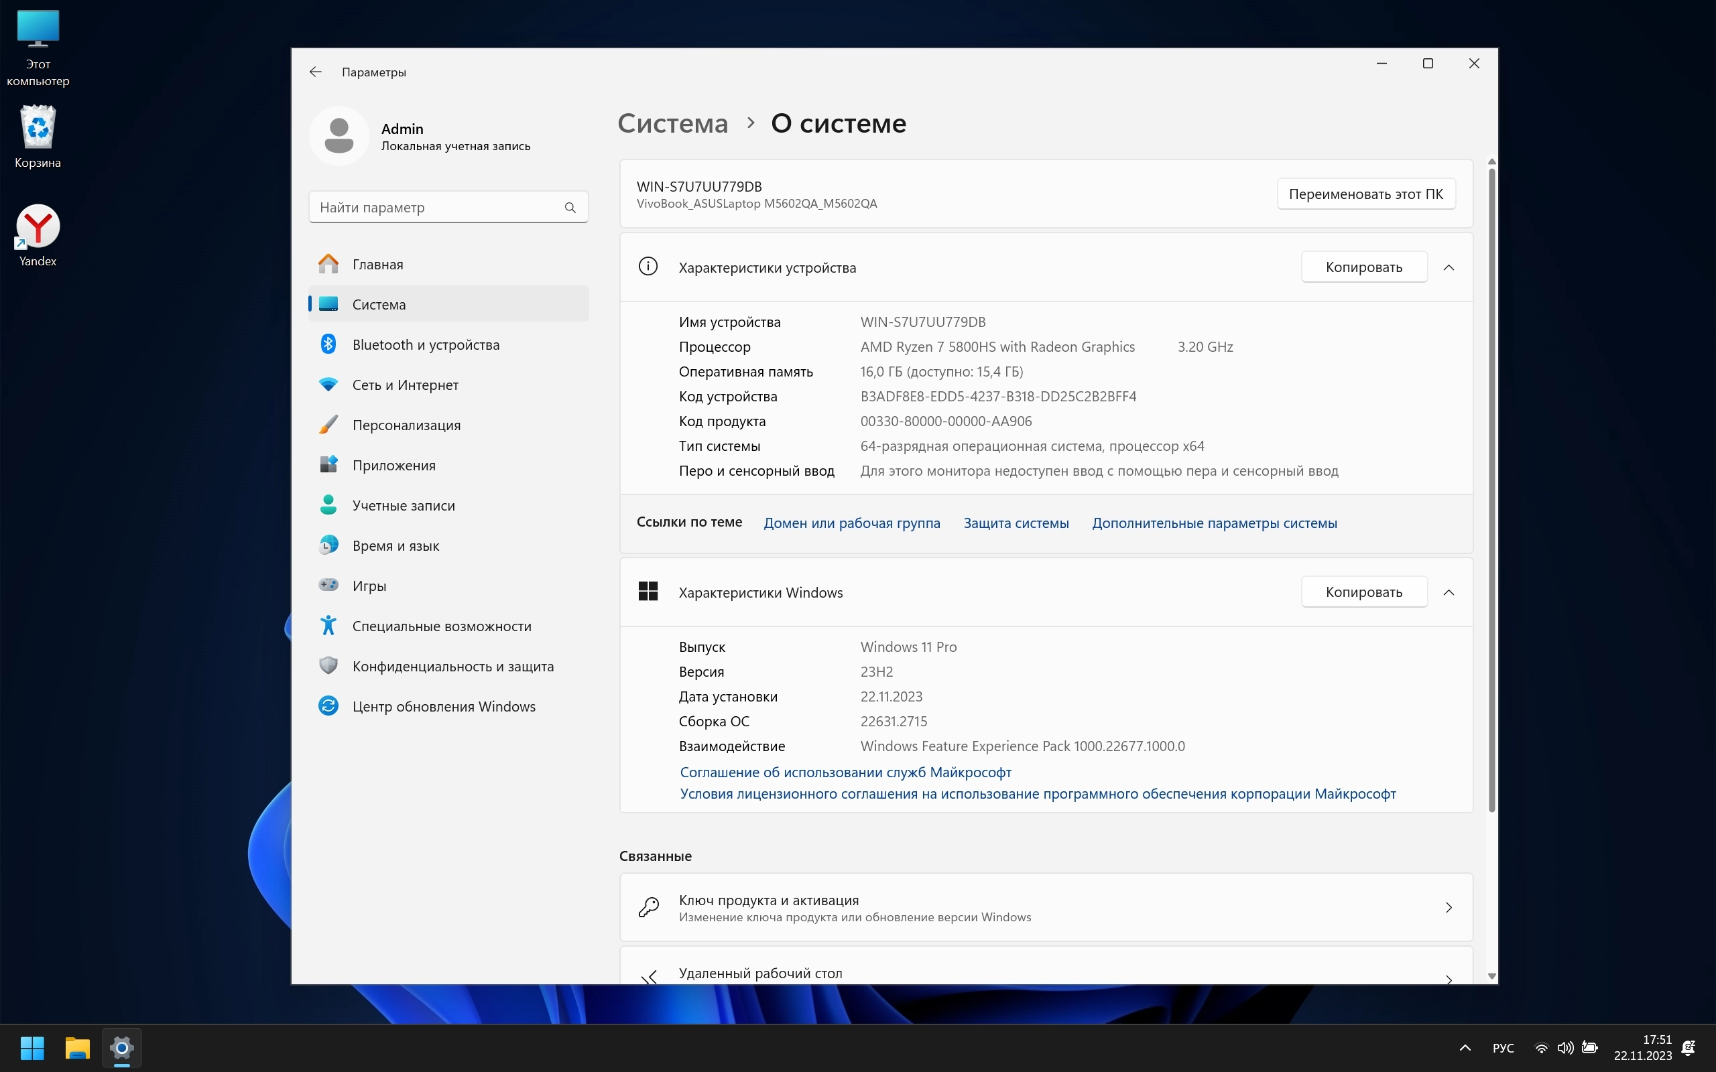1716x1072 pixels.
Task: Click the back arrow in Settings header
Action: [x=316, y=72]
